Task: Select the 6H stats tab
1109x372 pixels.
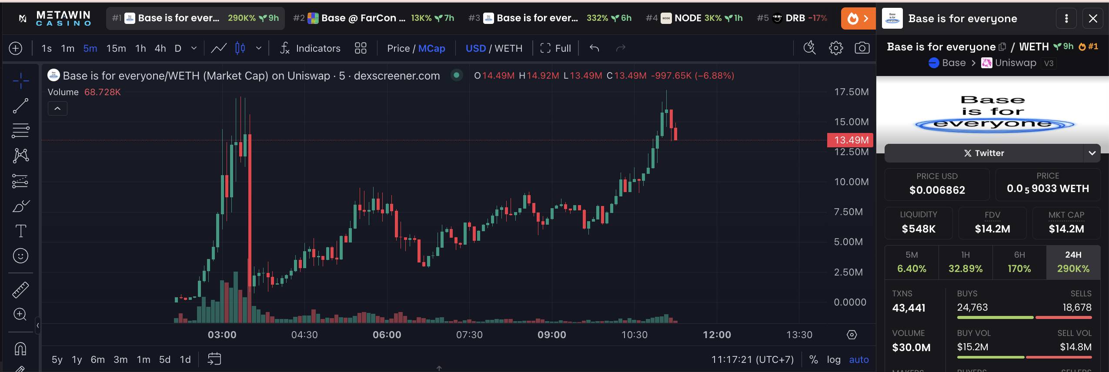Action: point(1019,262)
